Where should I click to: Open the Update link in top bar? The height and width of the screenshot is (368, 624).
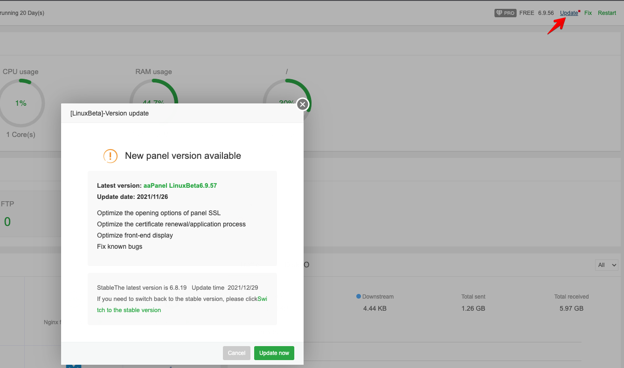(x=569, y=13)
